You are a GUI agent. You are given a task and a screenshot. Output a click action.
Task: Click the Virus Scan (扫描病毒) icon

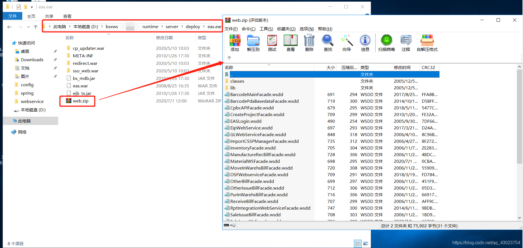point(387,43)
